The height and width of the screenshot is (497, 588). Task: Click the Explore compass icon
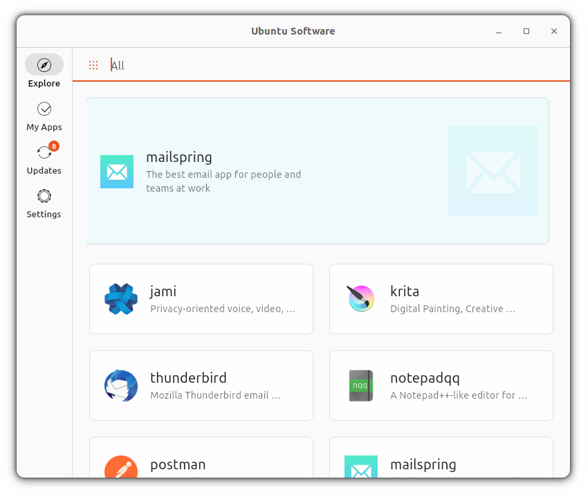(x=44, y=65)
